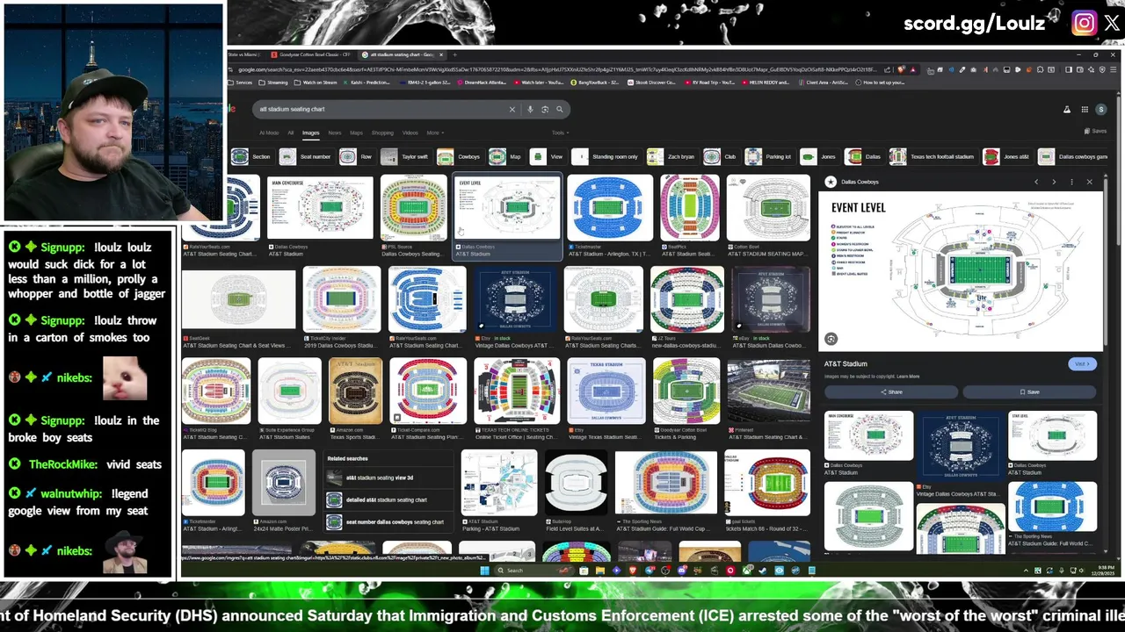Open the Google account avatar

[1100, 110]
